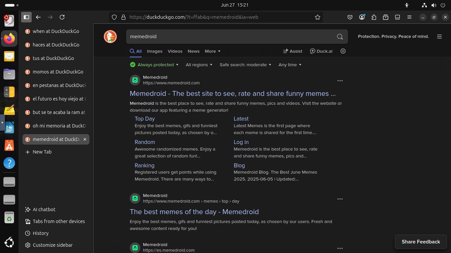Show site security lock information
Viewport: 451px width, 253px height.
click(123, 17)
